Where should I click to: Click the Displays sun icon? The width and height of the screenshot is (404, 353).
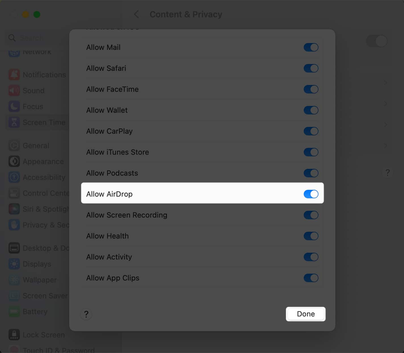click(x=14, y=264)
